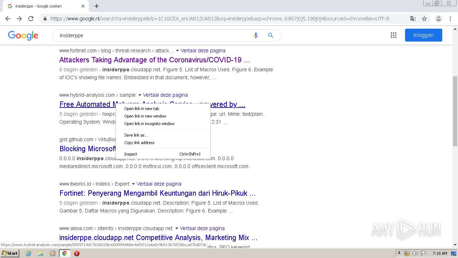The width and height of the screenshot is (458, 258).
Task: Open Windows Explorer folder in taskbar
Action: click(40, 253)
